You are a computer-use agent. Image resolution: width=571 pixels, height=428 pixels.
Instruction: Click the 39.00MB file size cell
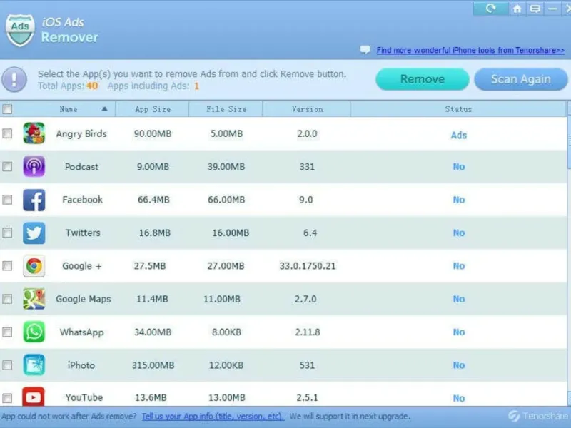226,167
